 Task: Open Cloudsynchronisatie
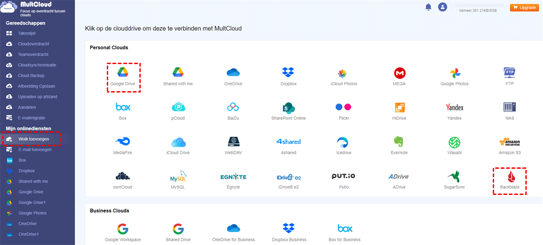pos(37,65)
